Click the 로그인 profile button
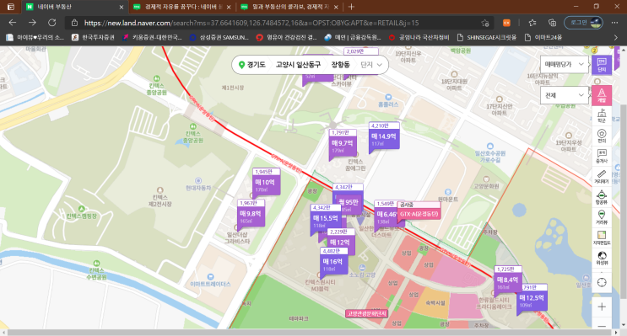This screenshot has height=336, width=627. 583,23
